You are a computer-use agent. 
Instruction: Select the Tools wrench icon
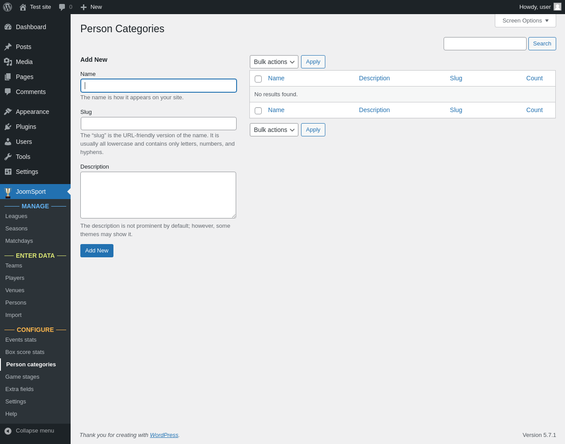coord(8,157)
